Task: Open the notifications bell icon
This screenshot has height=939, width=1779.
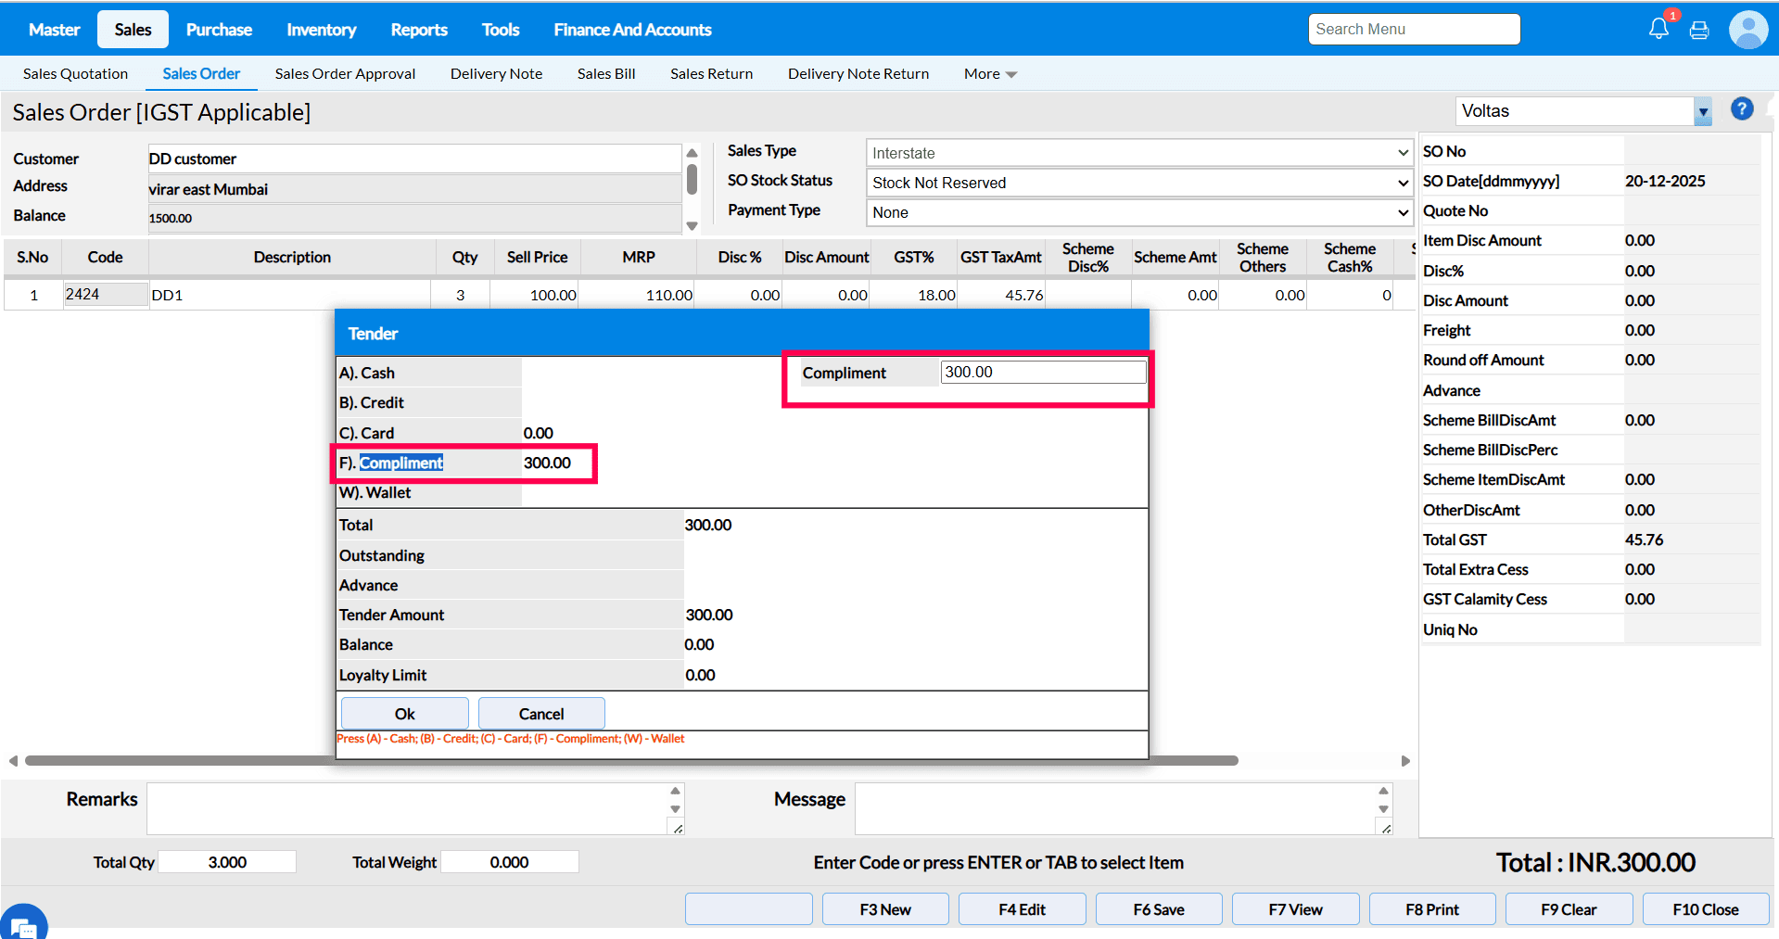Action: pyautogui.click(x=1658, y=29)
